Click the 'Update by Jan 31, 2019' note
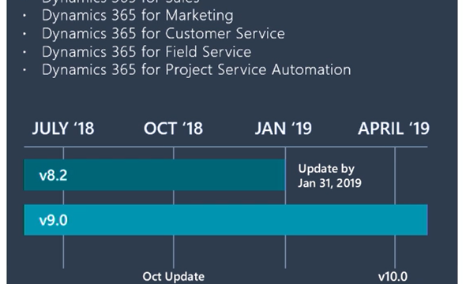Viewport: 466px width, 284px height. pyautogui.click(x=329, y=176)
